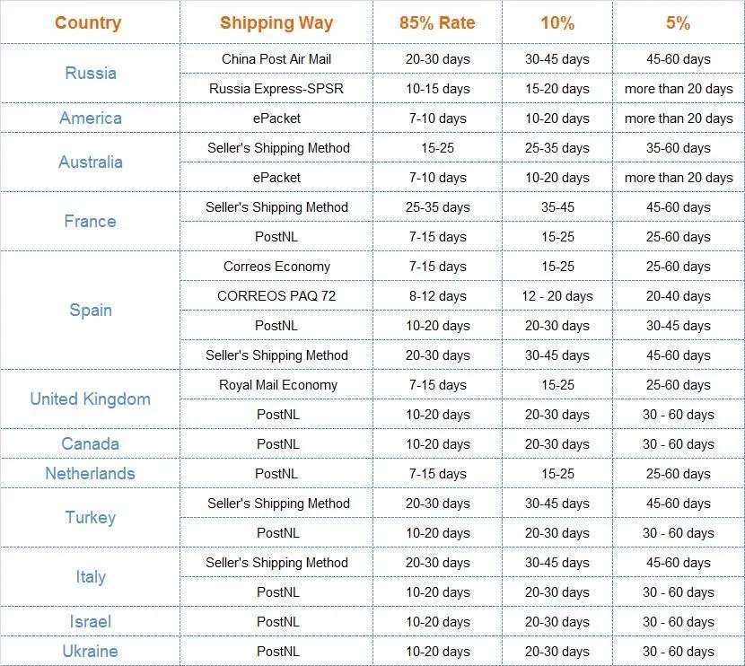The width and height of the screenshot is (745, 666).
Task: Click the CORREOS PAQ 72 cell
Action: (x=276, y=296)
